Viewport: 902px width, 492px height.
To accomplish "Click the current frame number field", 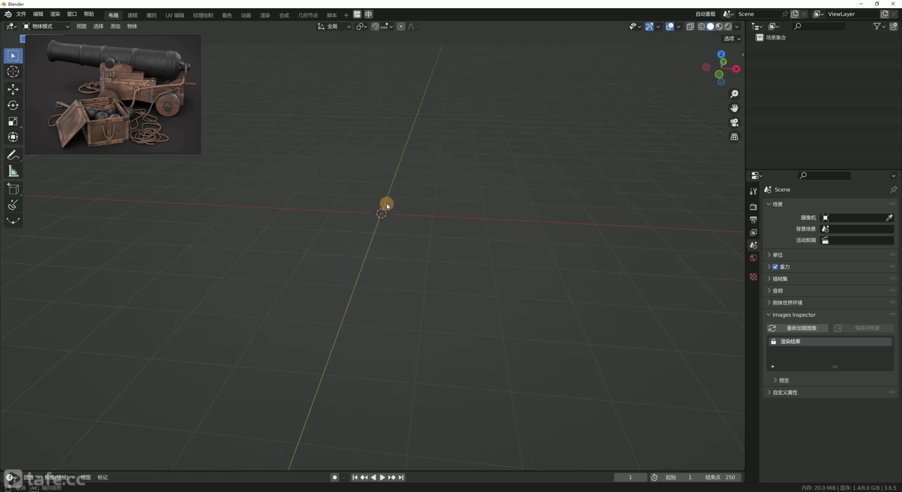I will pyautogui.click(x=630, y=478).
